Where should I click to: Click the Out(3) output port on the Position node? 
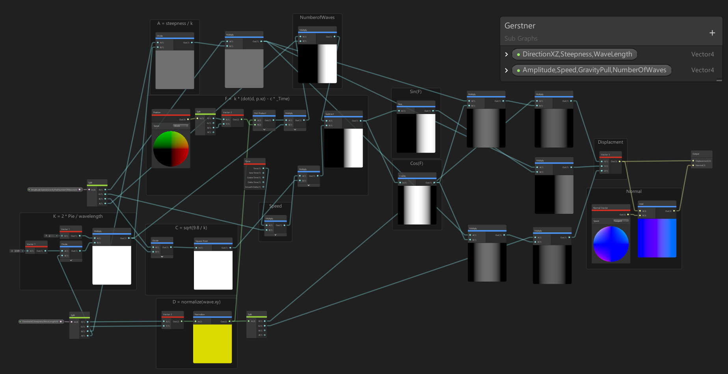tap(188, 120)
